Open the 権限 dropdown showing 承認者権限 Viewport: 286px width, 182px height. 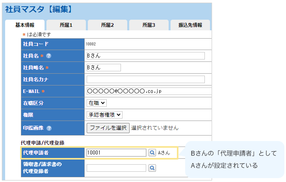coord(104,115)
